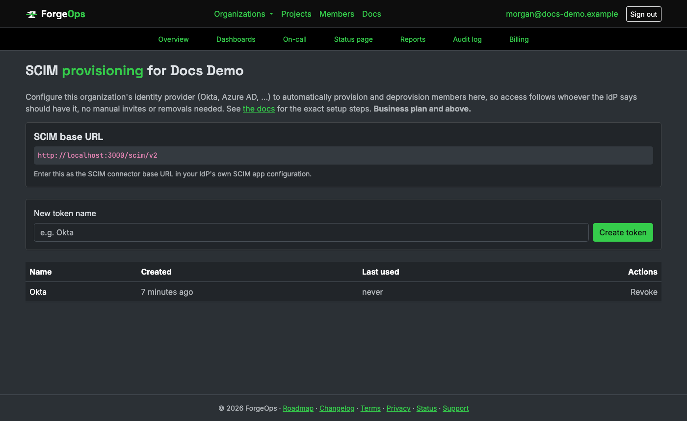
Task: Focus the New token name field
Action: (311, 232)
